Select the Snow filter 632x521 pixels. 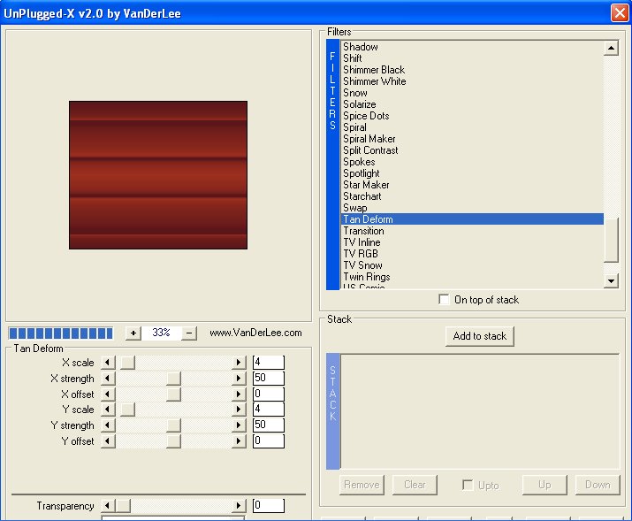[472, 93]
